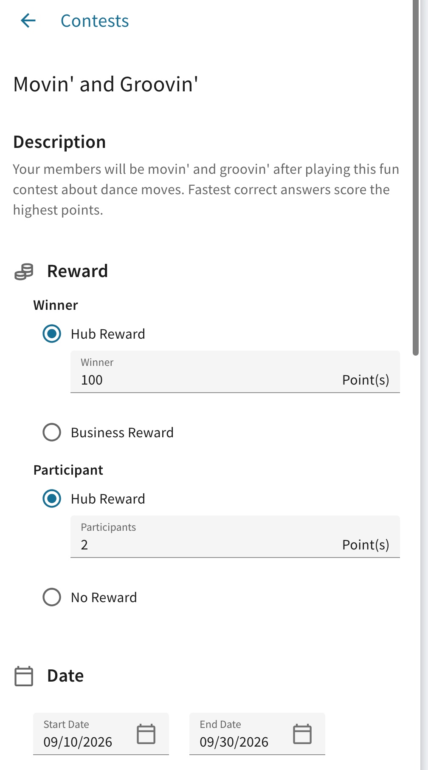Screen dimensions: 428x770
Task: Click the page vertical scrollbar thumb
Action: click(416, 177)
